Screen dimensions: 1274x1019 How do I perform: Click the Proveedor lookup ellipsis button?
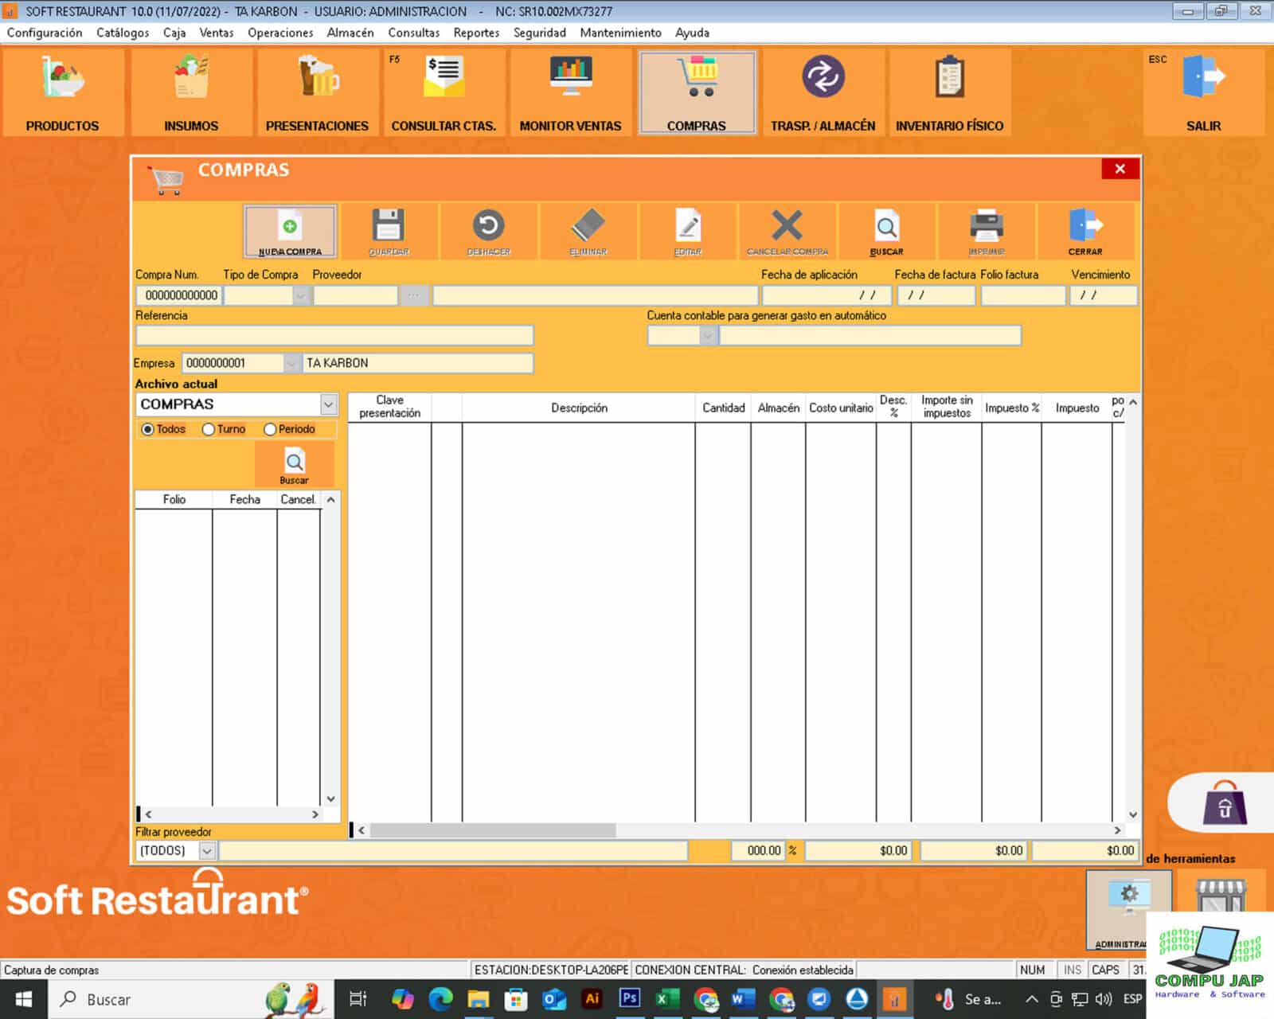413,295
